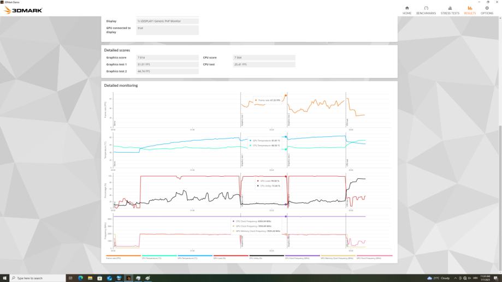Click the taskbar search box
The image size is (502, 282).
point(38,278)
